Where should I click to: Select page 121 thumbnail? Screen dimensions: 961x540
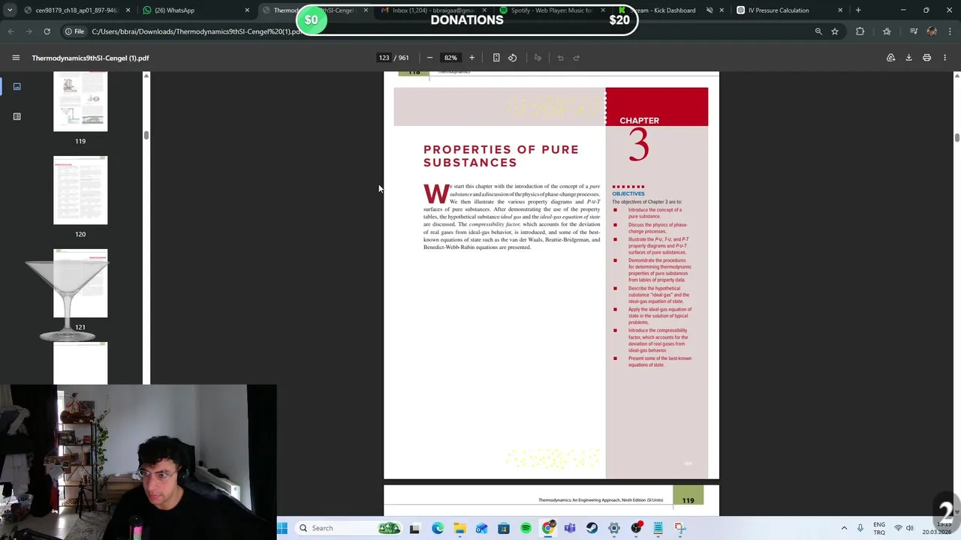point(80,283)
